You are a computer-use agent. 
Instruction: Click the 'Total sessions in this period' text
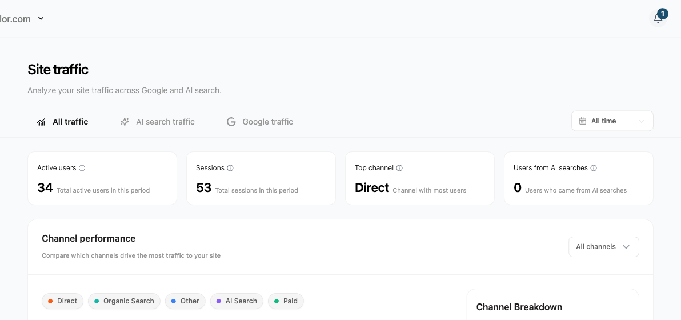(257, 190)
